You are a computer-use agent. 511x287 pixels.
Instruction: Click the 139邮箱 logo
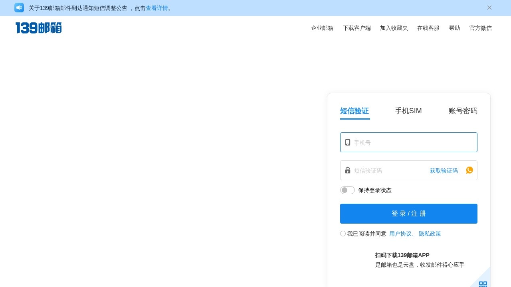[x=38, y=28]
